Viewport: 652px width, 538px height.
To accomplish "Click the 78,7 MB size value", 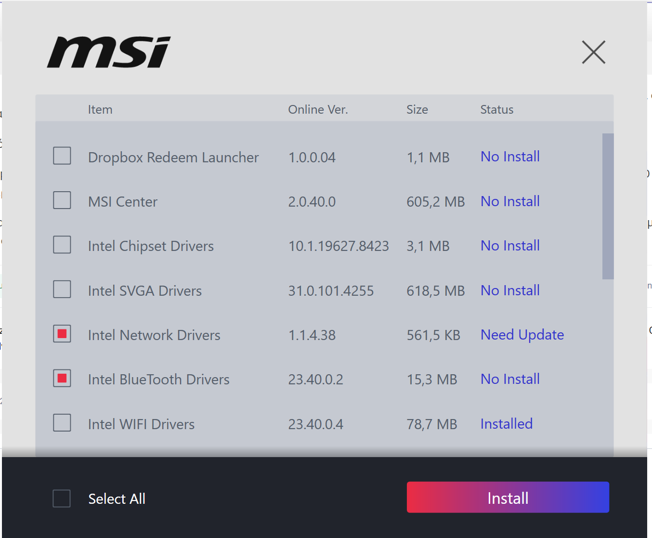I will (432, 424).
